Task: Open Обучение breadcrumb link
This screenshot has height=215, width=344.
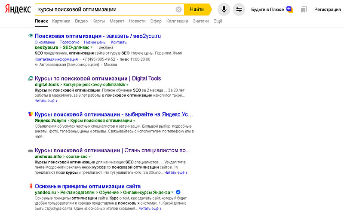Action: 109,192
